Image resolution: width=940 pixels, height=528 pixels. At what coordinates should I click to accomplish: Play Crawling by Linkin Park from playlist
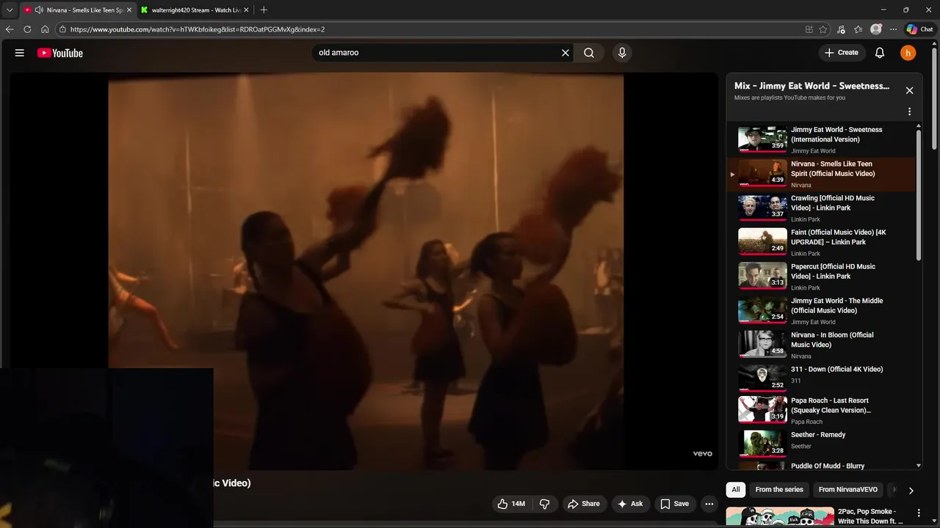click(822, 208)
